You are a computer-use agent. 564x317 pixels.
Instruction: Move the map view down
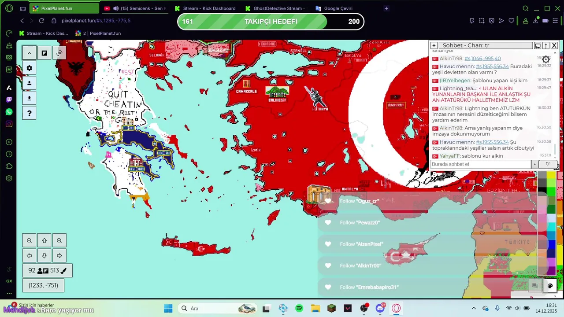pos(44,255)
